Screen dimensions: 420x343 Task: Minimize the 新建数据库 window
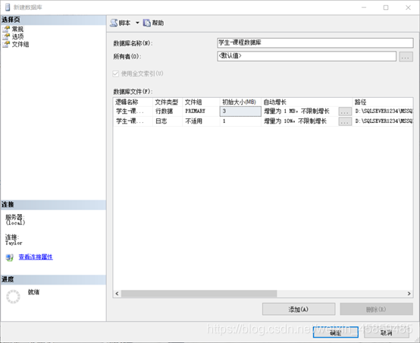[x=364, y=8]
